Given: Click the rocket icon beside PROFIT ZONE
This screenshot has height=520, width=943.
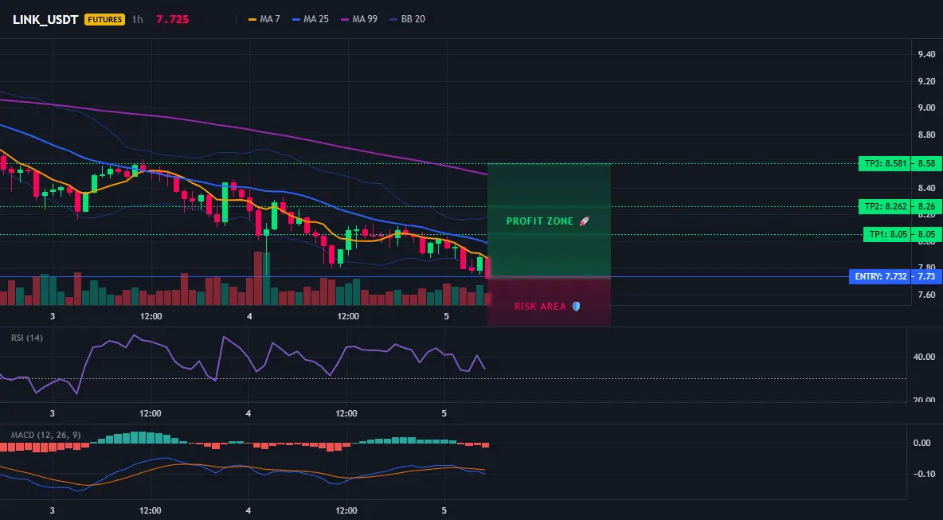Looking at the screenshot, I should 584,221.
